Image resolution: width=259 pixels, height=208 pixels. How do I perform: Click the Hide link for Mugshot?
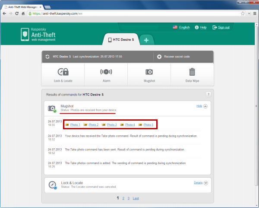(x=199, y=106)
